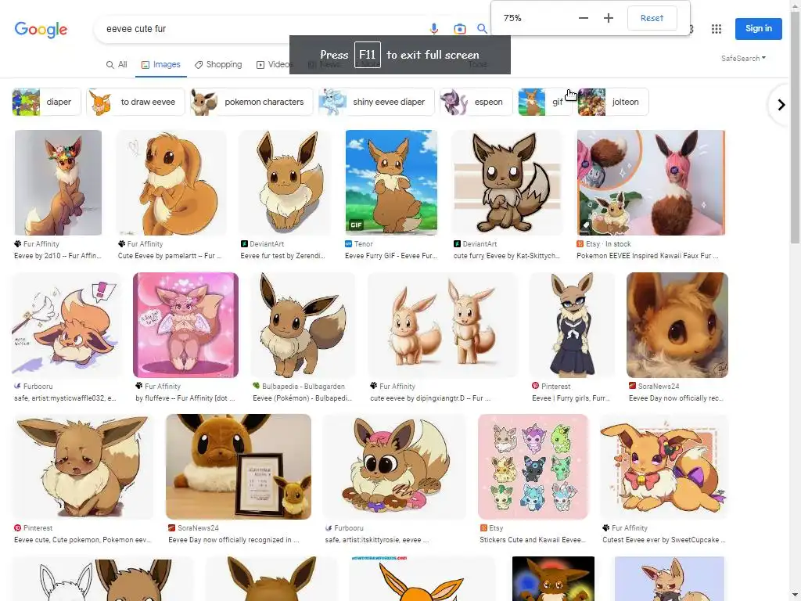
Task: Click the 'Bulbapedia - Bulbagarden' source label
Action: 304,387
